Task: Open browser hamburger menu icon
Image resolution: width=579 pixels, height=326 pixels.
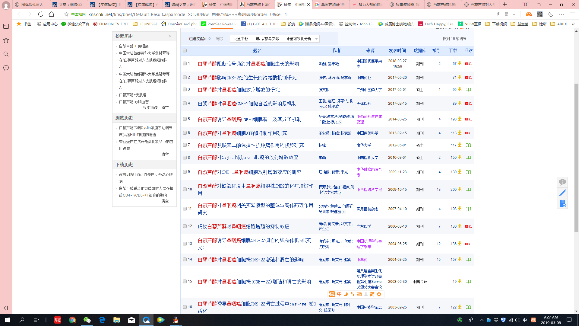Action: point(572,14)
